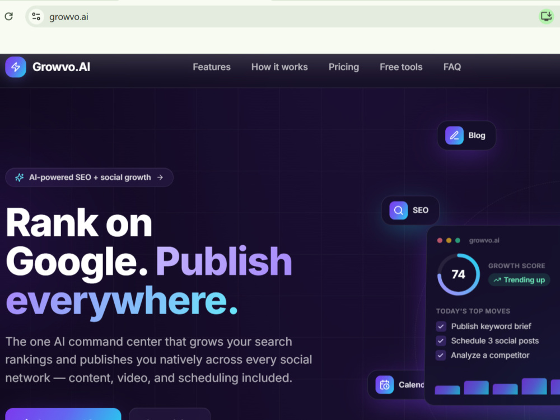Image resolution: width=560 pixels, height=420 pixels.
Task: Click the SEO floating chip
Action: coord(410,211)
